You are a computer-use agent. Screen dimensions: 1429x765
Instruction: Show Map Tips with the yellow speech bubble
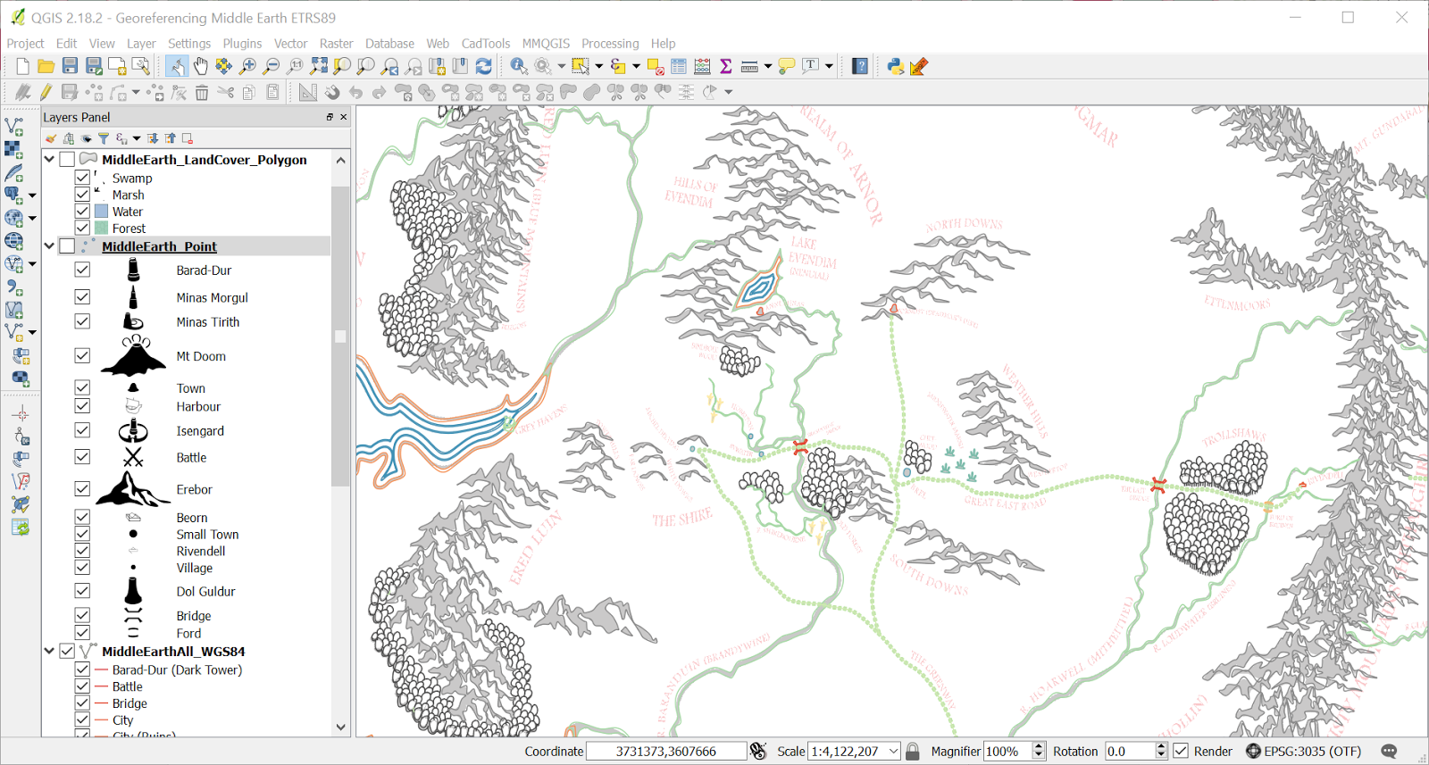pos(787,66)
